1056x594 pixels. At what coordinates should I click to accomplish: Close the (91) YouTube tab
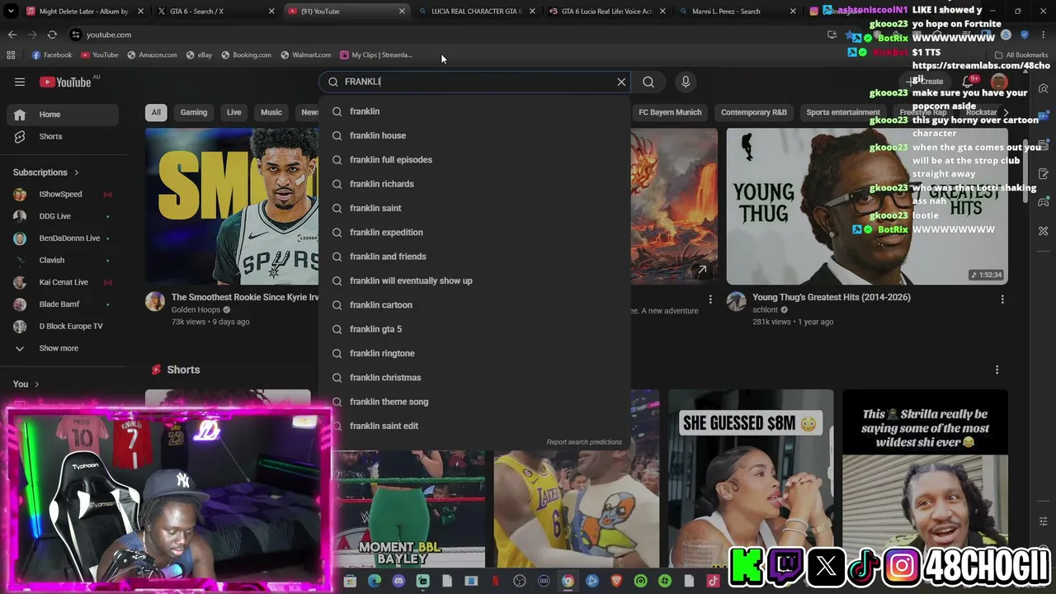[402, 12]
